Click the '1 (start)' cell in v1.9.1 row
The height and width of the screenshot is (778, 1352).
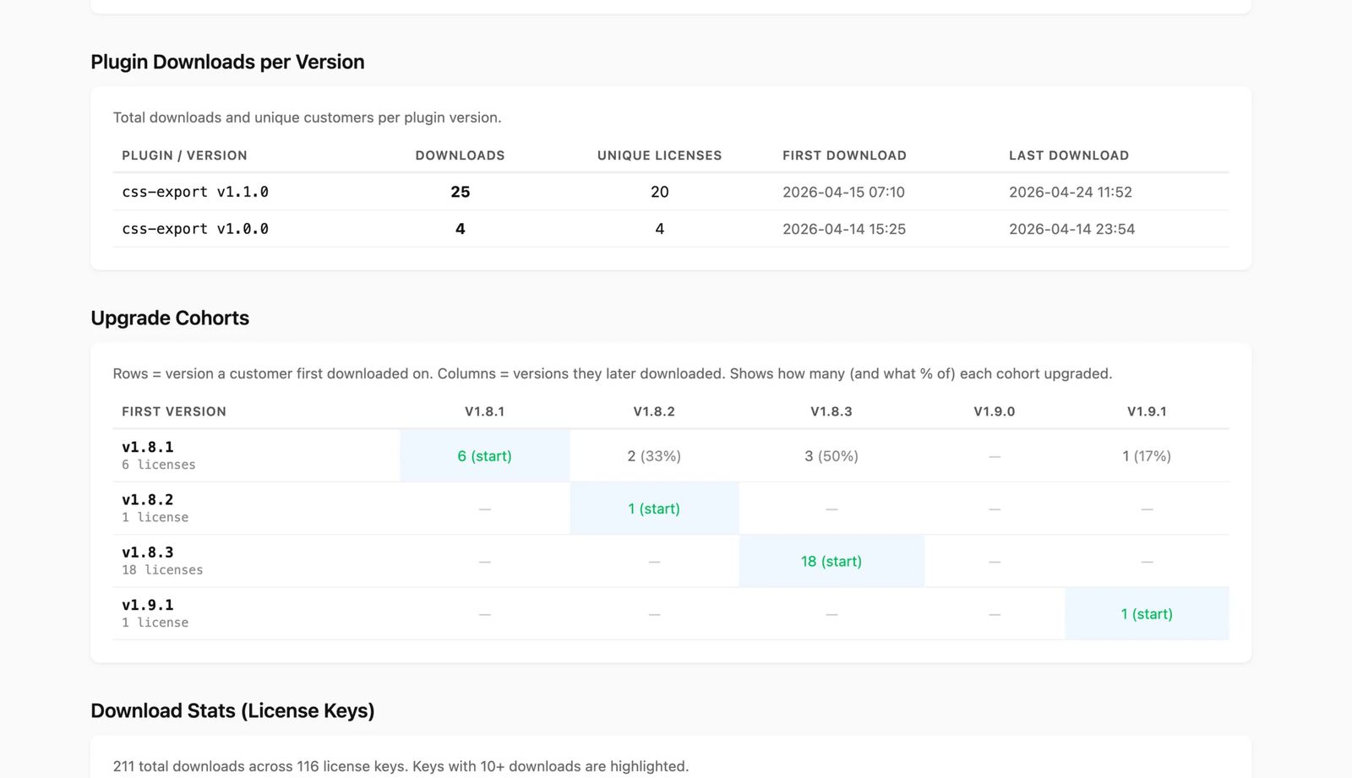coord(1147,614)
